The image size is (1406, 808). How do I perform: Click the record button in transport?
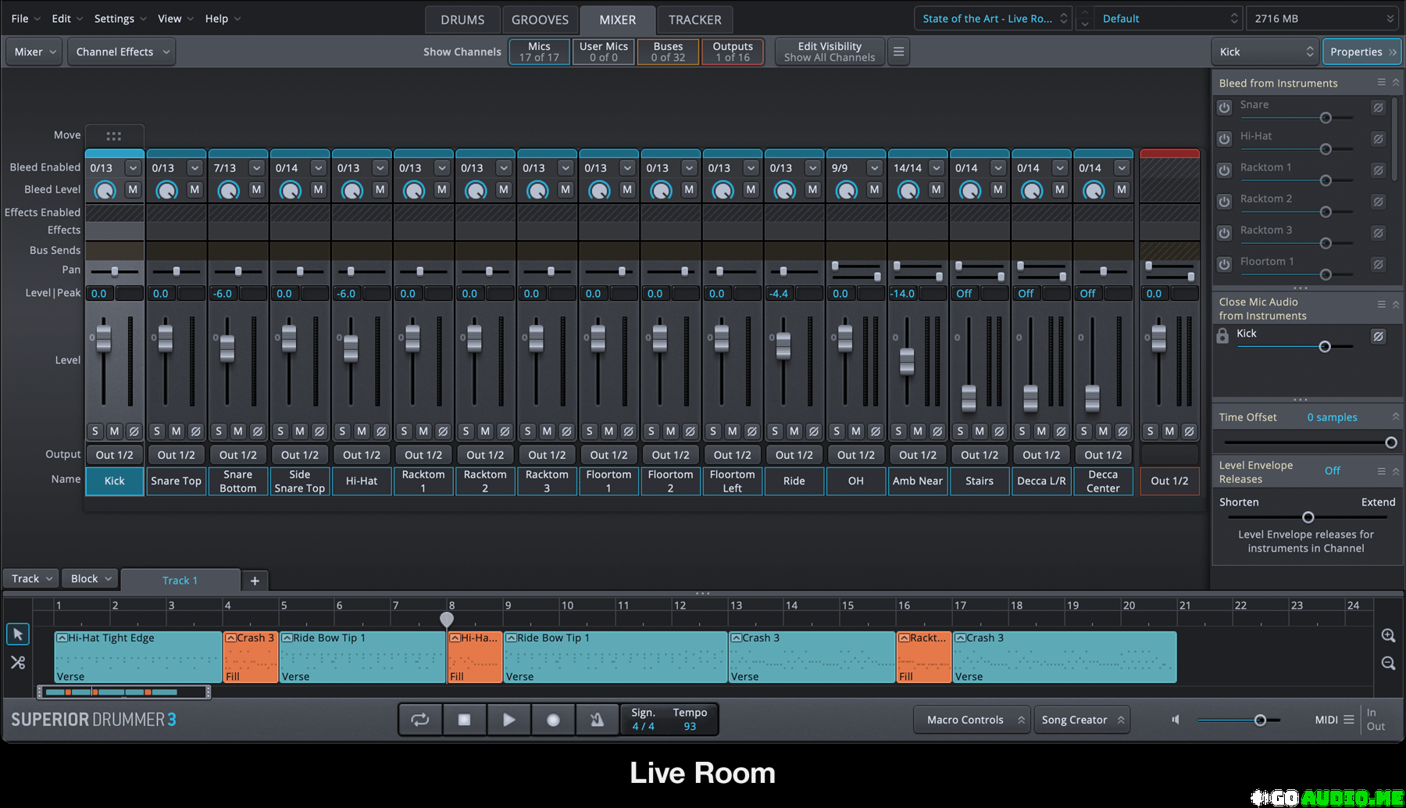tap(553, 720)
